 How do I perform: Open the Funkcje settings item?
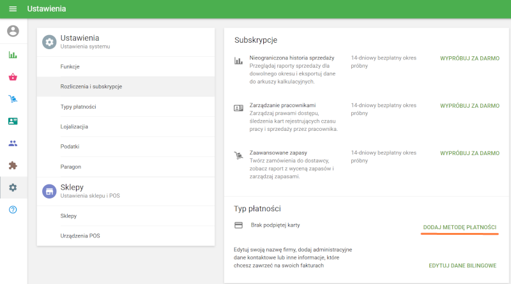(70, 66)
